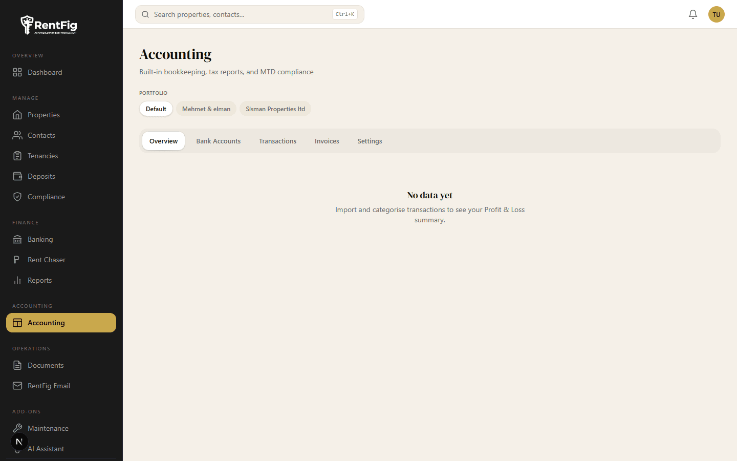Switch to the Bank Accounts tab

[218, 141]
